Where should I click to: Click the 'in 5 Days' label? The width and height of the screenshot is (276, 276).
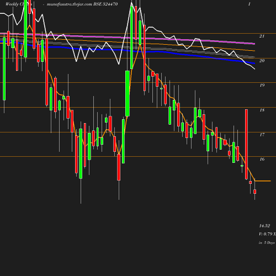(x=267, y=243)
